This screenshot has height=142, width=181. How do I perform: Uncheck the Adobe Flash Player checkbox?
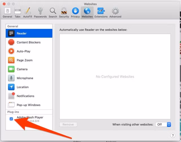(x=11, y=119)
